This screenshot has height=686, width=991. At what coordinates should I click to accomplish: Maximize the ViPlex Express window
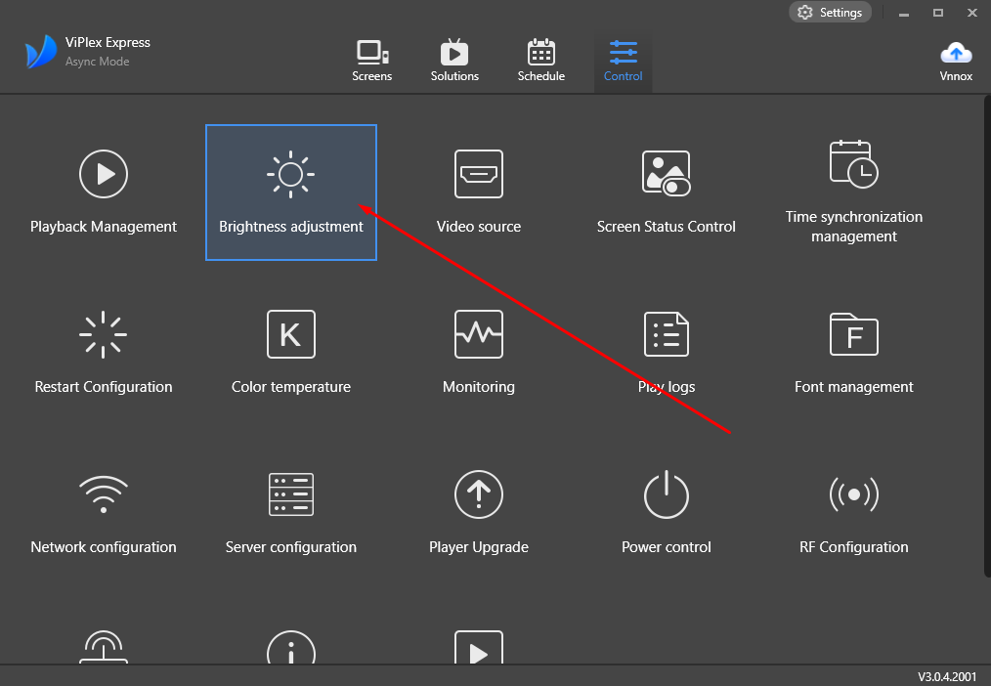pyautogui.click(x=938, y=14)
